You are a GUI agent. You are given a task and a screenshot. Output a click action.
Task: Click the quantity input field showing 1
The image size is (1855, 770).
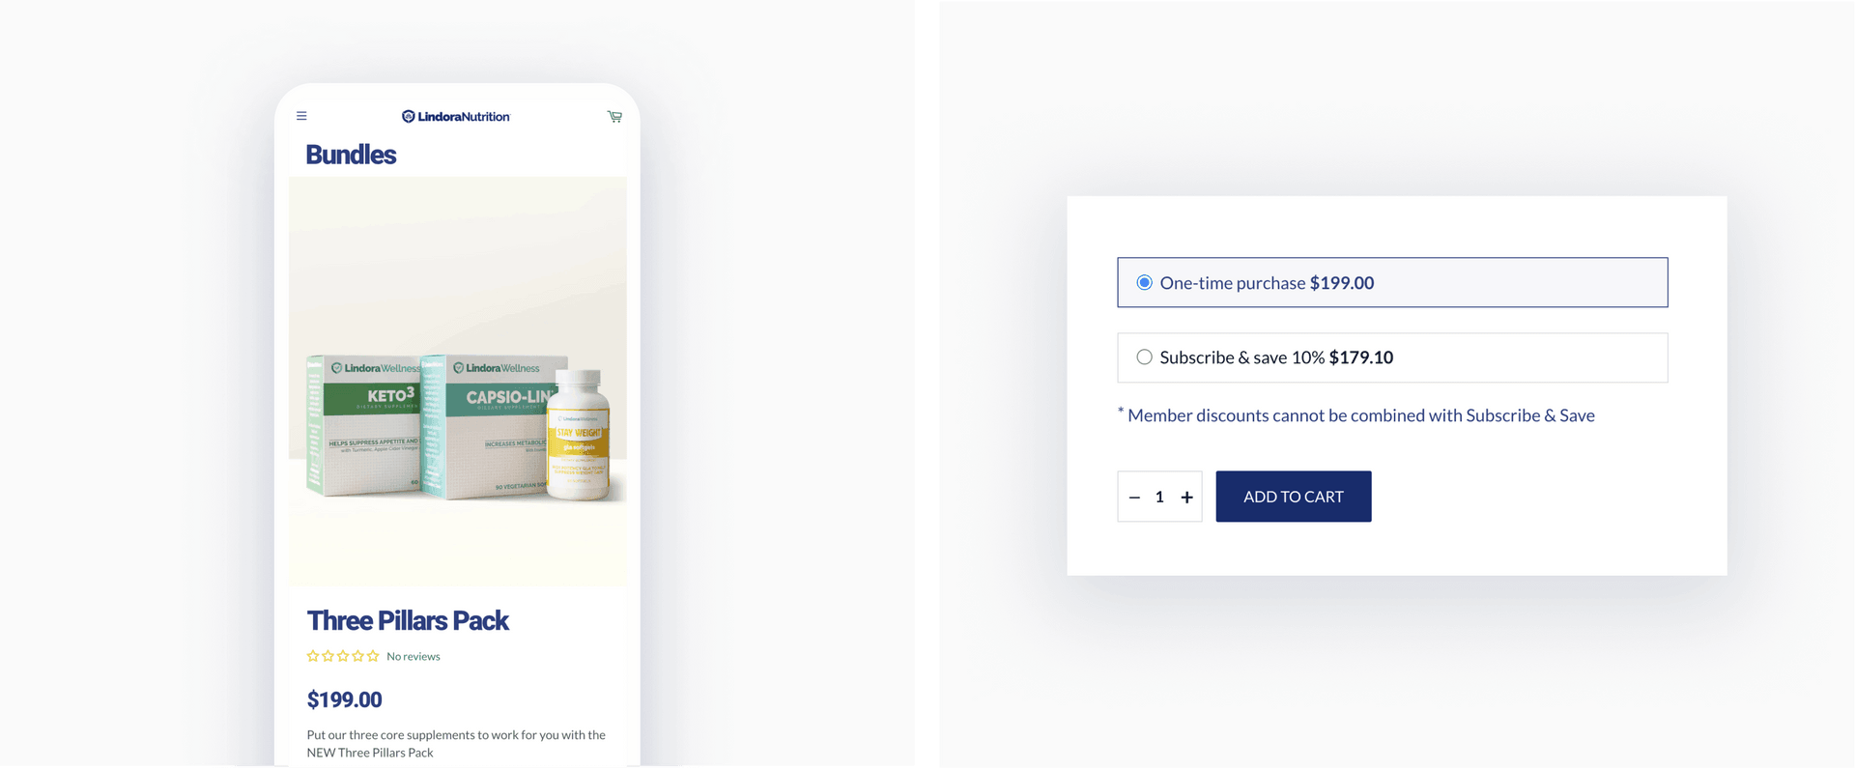(1159, 498)
